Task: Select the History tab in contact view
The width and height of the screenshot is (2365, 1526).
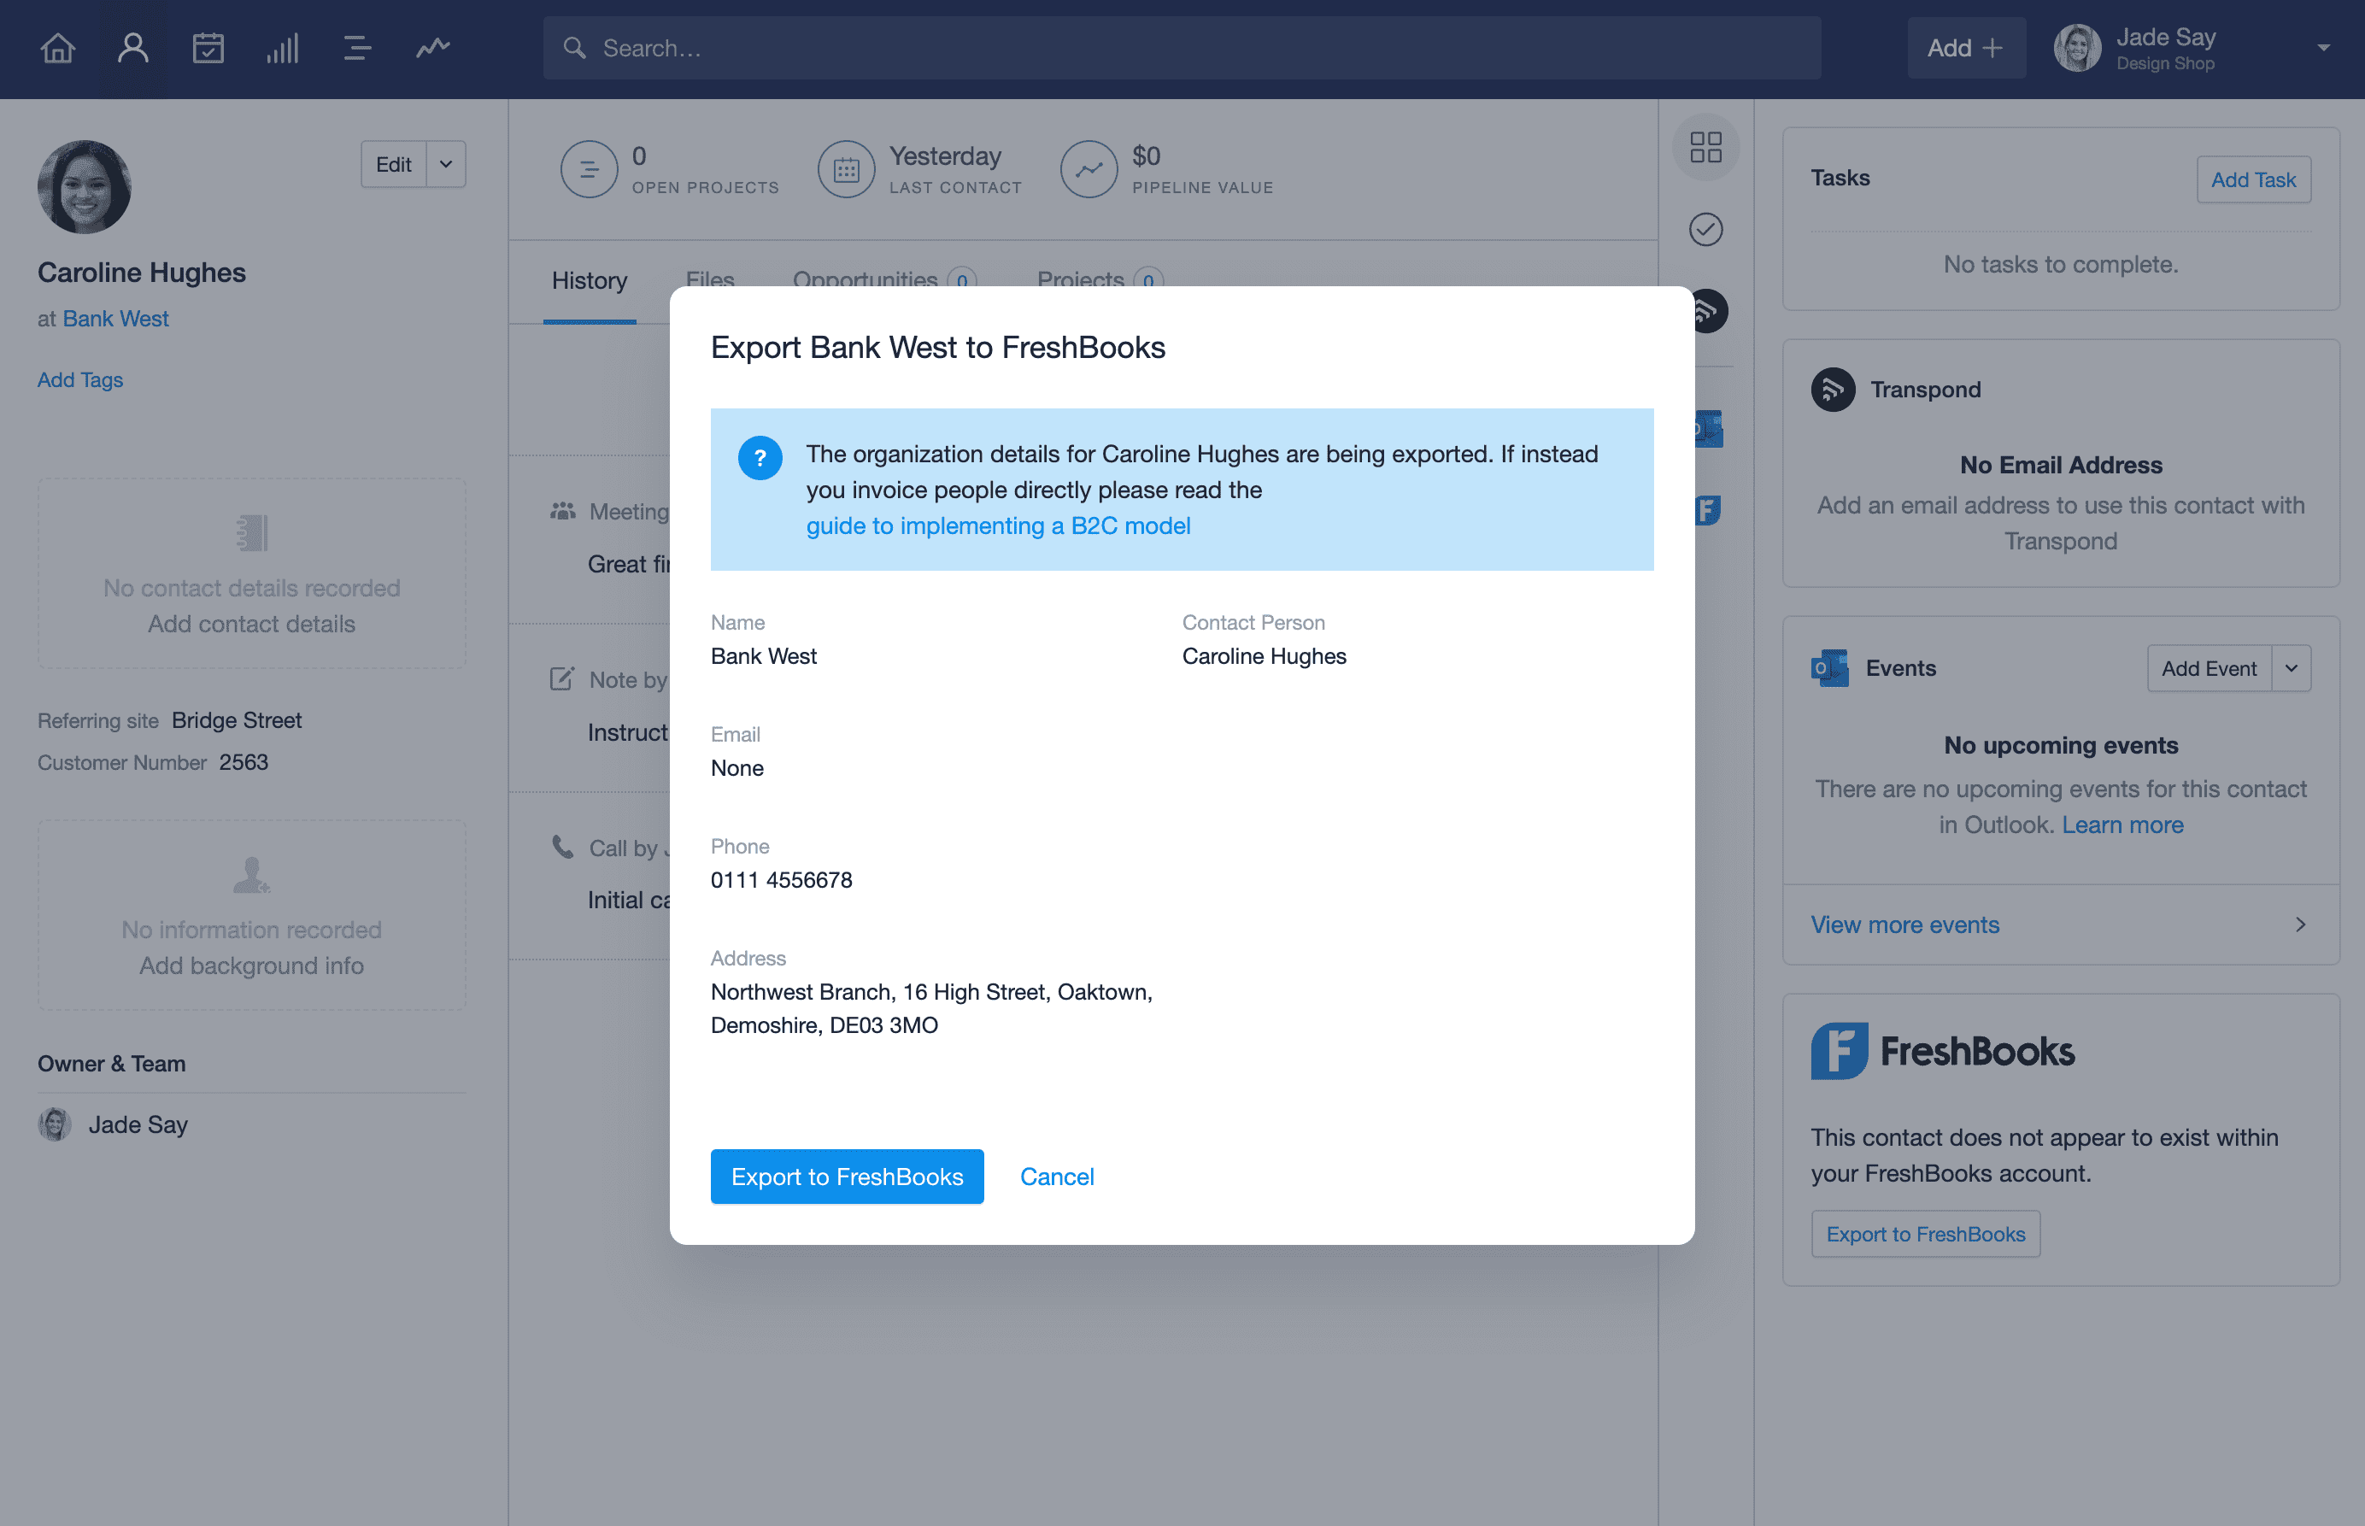Action: point(588,278)
